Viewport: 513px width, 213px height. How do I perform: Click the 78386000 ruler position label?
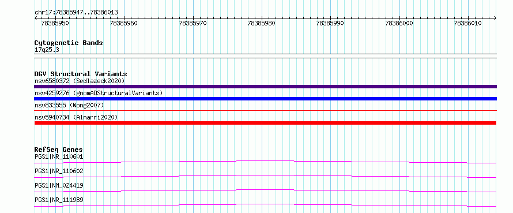[x=399, y=23]
